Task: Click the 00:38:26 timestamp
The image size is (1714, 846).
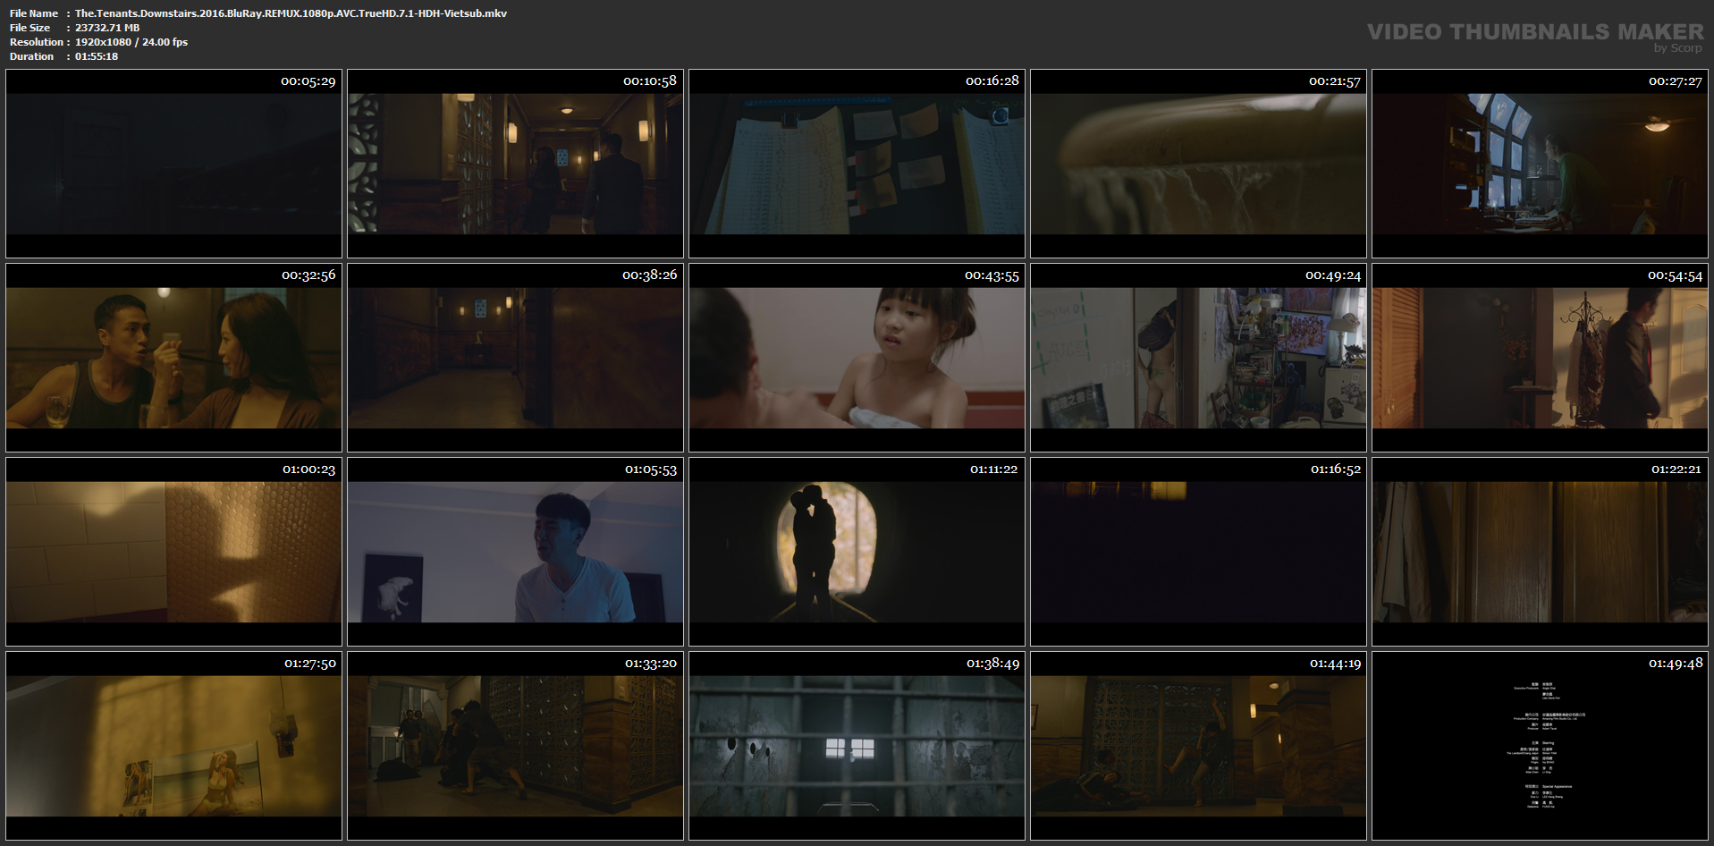Action: pyautogui.click(x=650, y=275)
